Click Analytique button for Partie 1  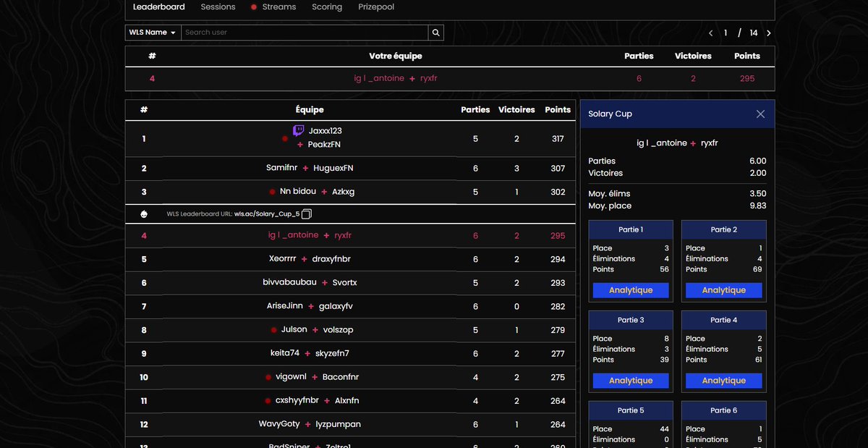pyautogui.click(x=631, y=290)
